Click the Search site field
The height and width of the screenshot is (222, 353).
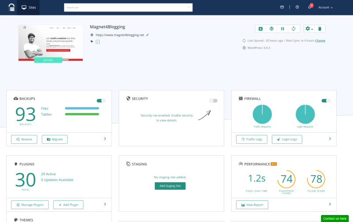128,8
